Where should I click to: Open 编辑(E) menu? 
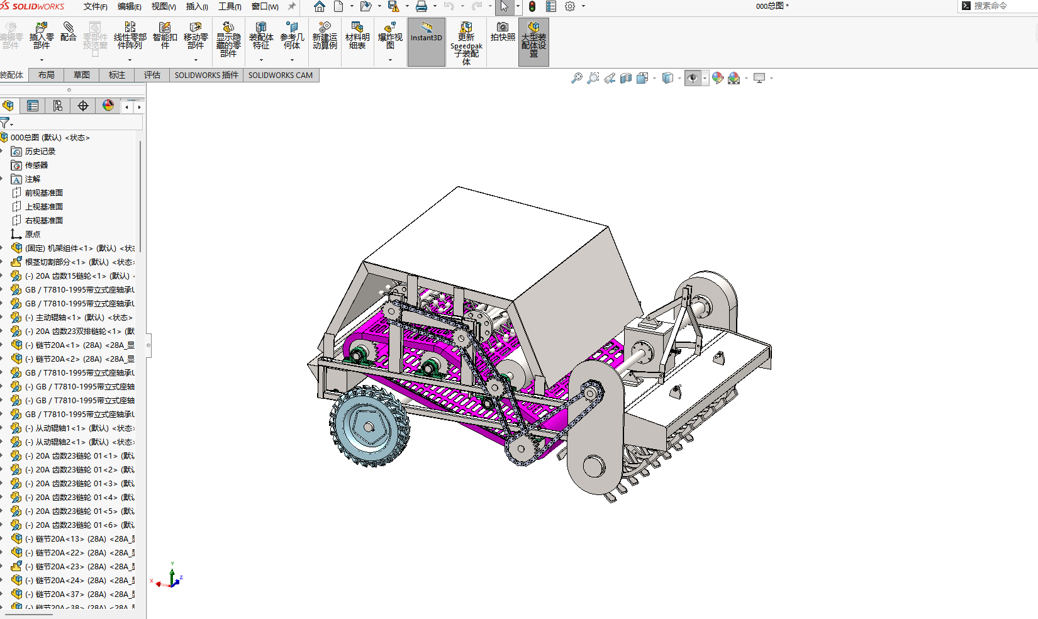130,6
